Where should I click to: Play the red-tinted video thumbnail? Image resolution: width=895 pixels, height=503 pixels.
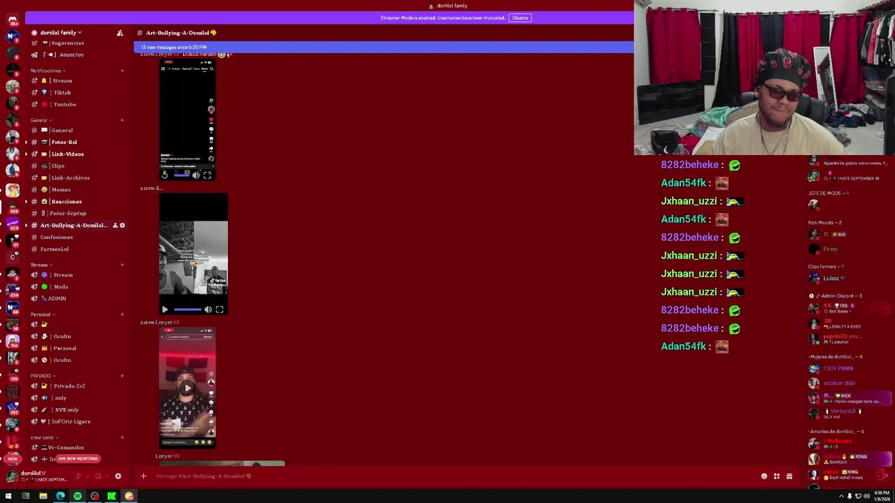coord(187,388)
